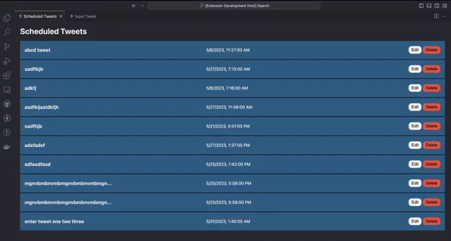451x241 pixels.
Task: Open Remote Explorer in activity bar
Action: point(7,89)
